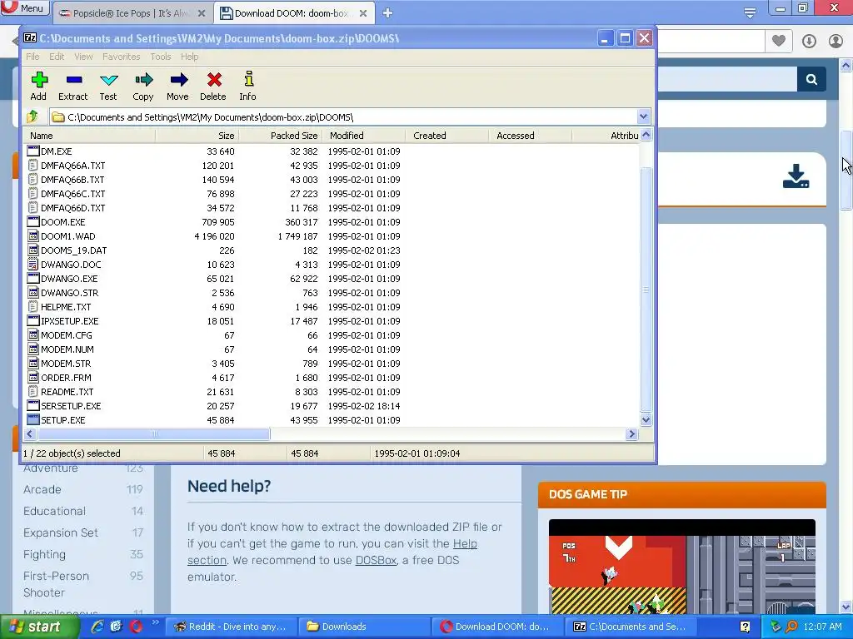The height and width of the screenshot is (639, 853).
Task: Click the Info toolbar icon
Action: (248, 79)
